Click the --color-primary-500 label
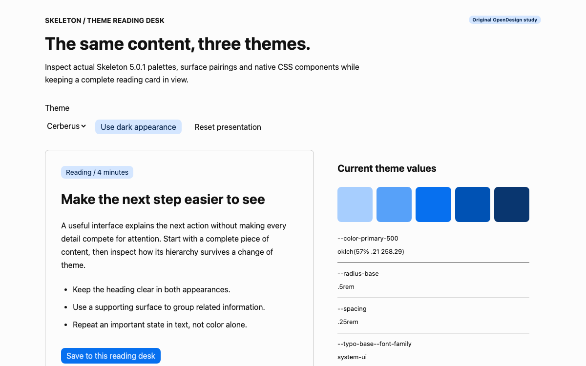586x366 pixels. [x=368, y=239]
